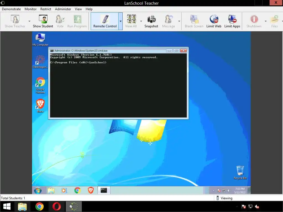Click LanSchool Teacher on host taskbar
This screenshot has height=212, width=283.
74,206
